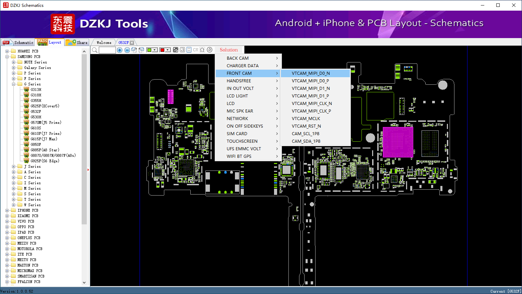This screenshot has width=522, height=294.
Task: Select CAM_SCL_1P8 signal
Action: point(316,134)
